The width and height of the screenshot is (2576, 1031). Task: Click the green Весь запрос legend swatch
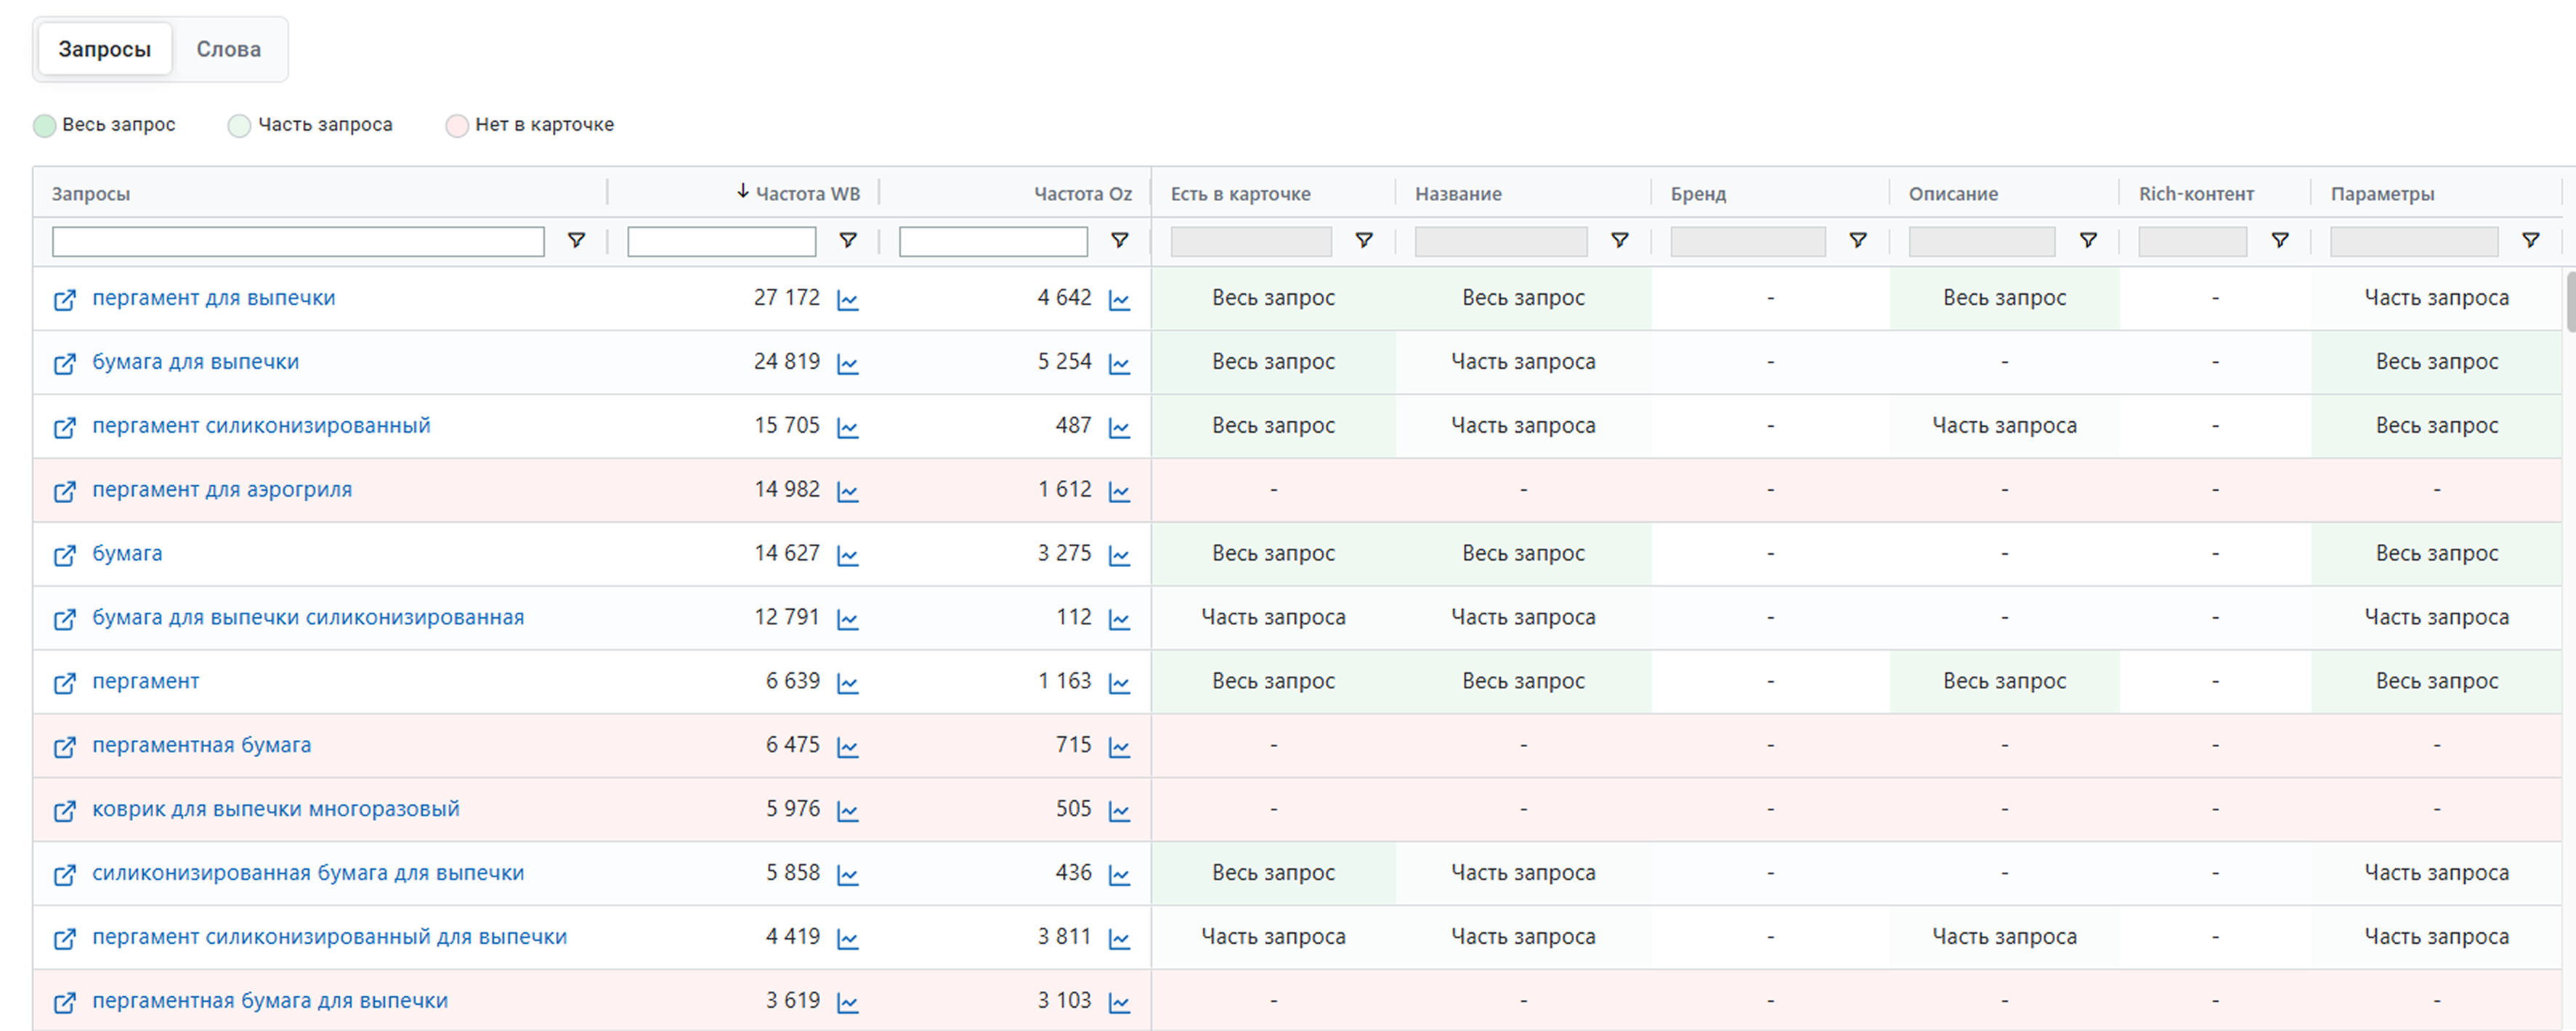[44, 125]
